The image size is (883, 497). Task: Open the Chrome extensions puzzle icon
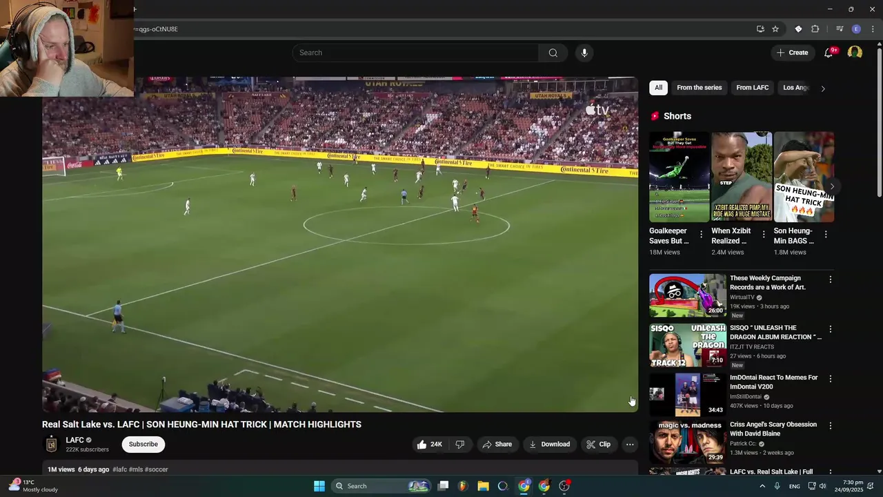click(815, 29)
